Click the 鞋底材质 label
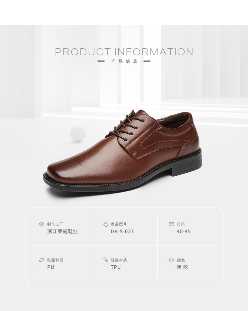 coord(119,260)
